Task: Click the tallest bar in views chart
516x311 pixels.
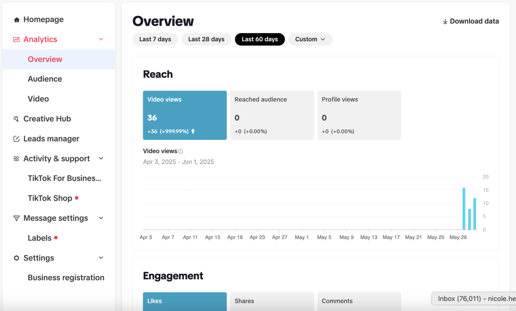Action: coord(464,208)
